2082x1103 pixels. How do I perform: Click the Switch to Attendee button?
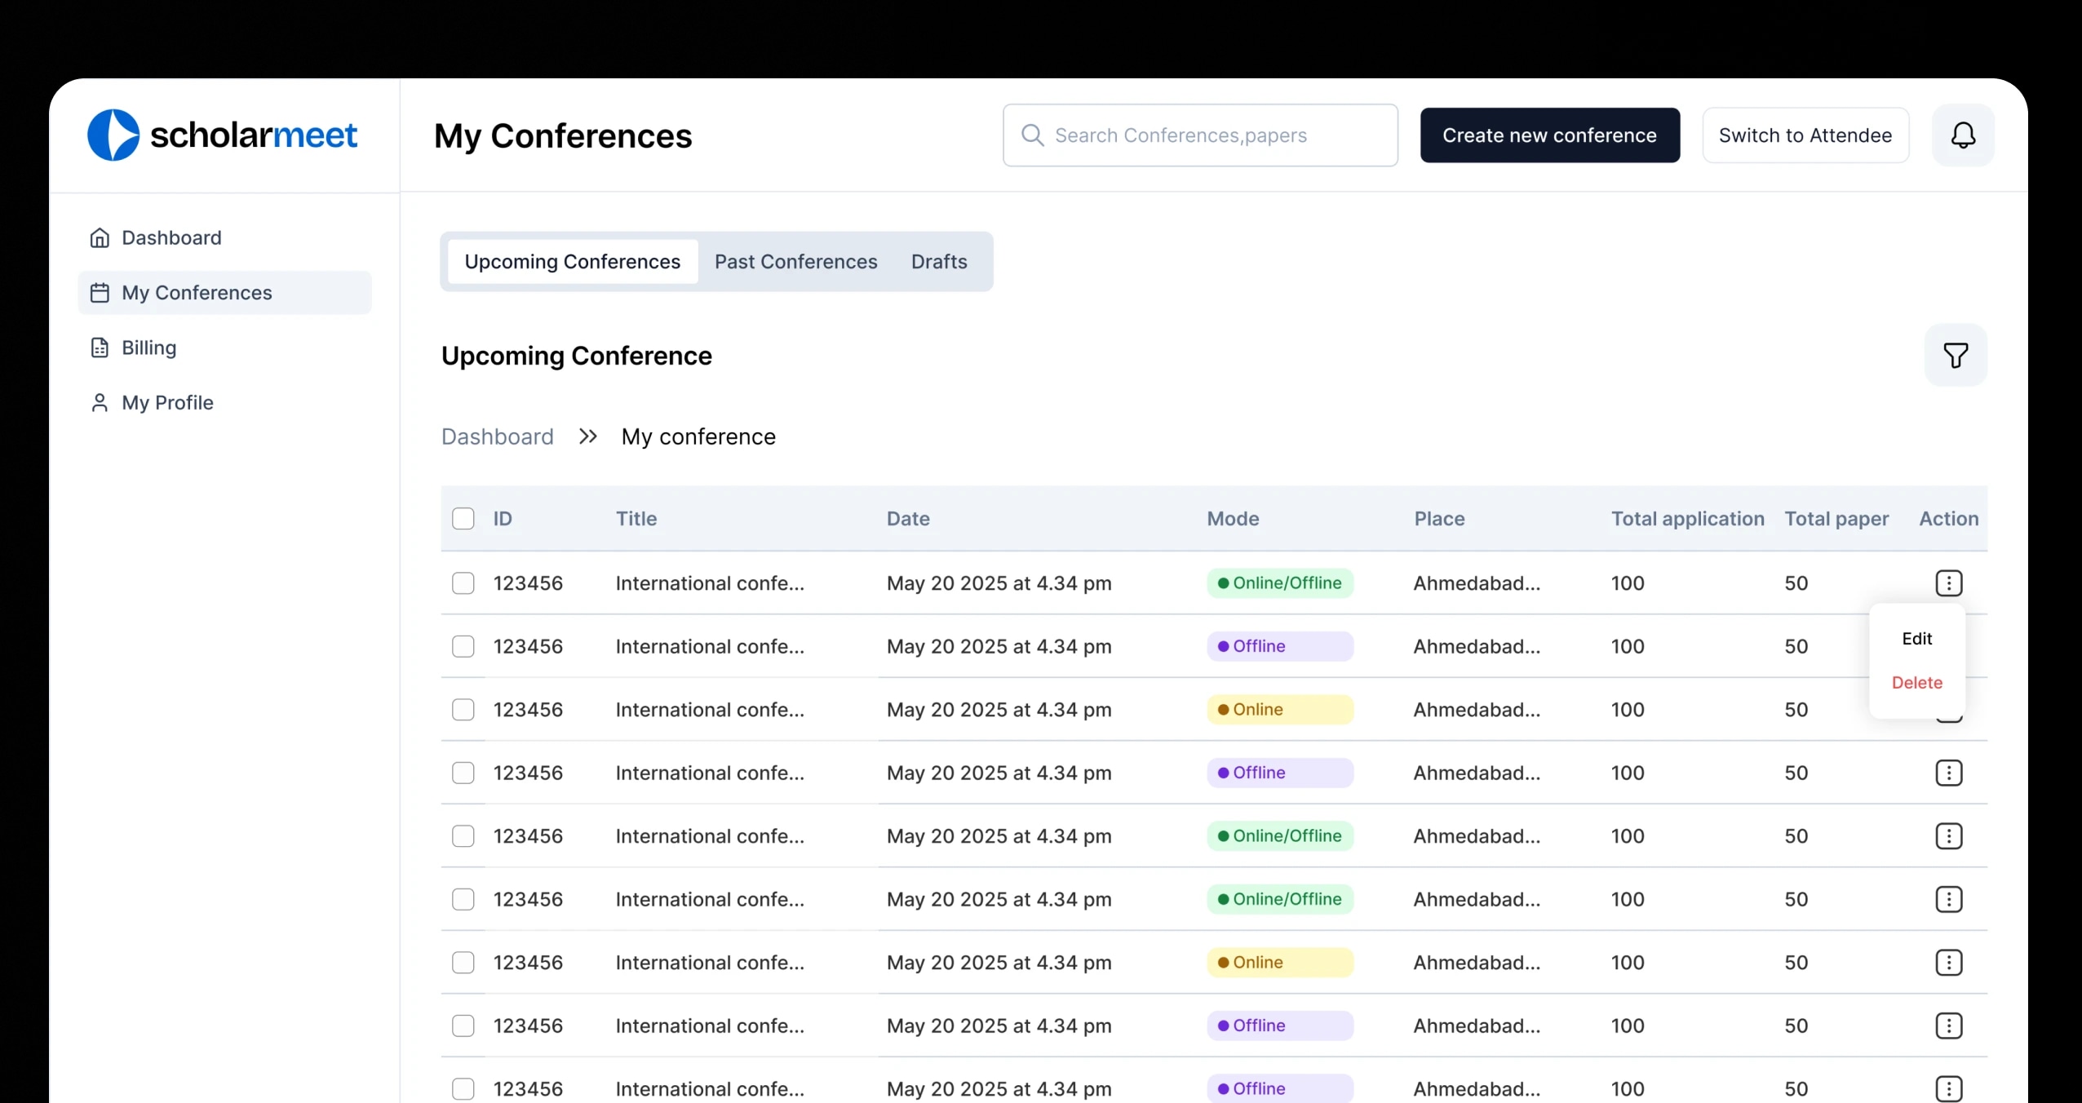(x=1805, y=135)
